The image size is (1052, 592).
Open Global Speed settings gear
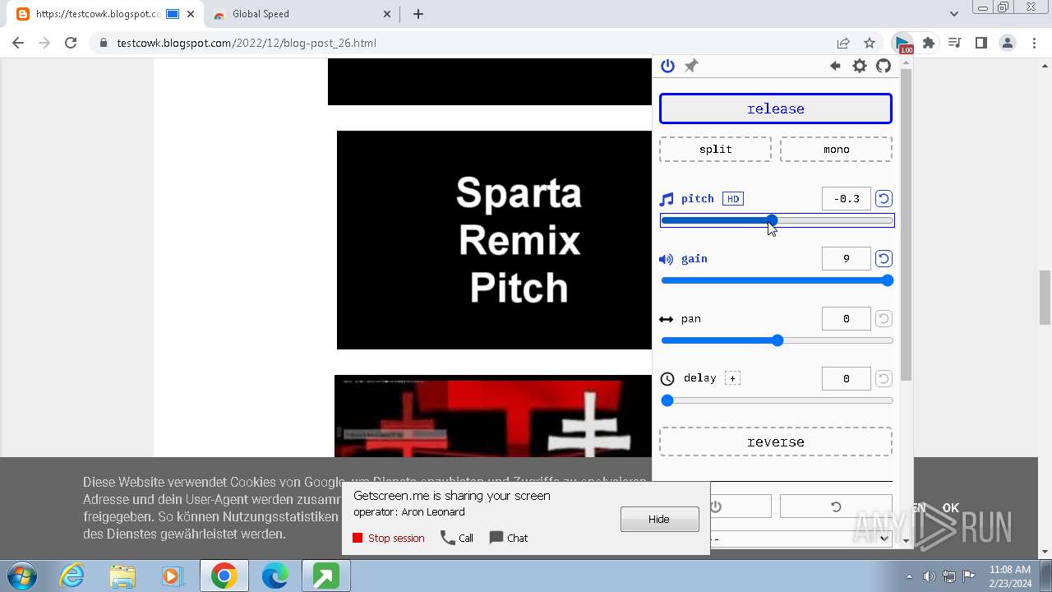pos(860,66)
